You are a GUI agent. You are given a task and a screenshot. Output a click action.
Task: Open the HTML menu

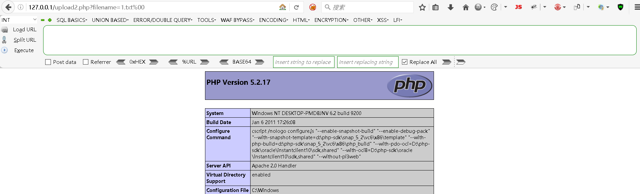pos(301,20)
